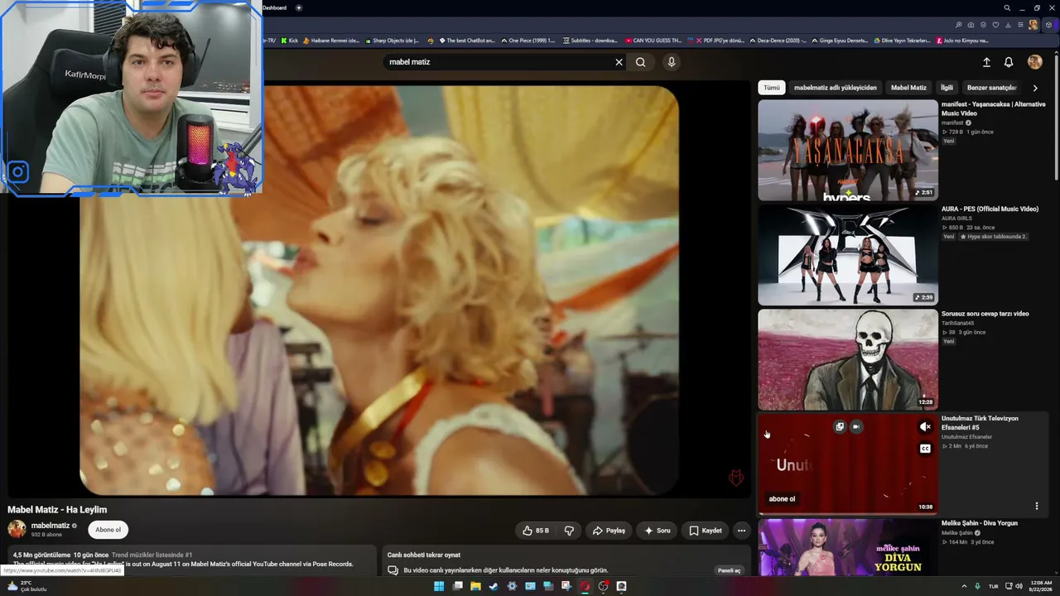This screenshot has height=596, width=1060.
Task: Click the browser tab search magnifier
Action: click(1007, 8)
